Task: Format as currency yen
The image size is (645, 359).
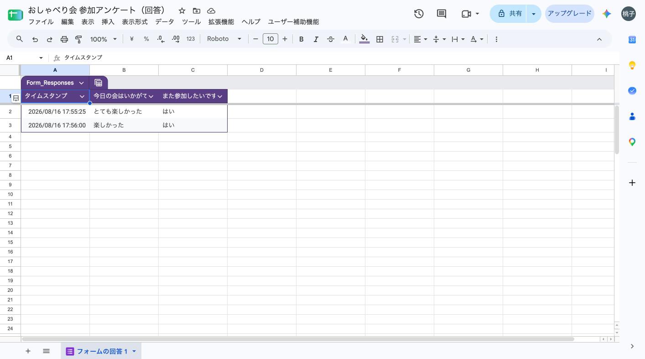Action: (132, 39)
